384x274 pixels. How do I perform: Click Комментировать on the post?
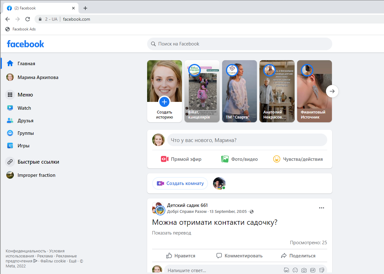pos(239,256)
